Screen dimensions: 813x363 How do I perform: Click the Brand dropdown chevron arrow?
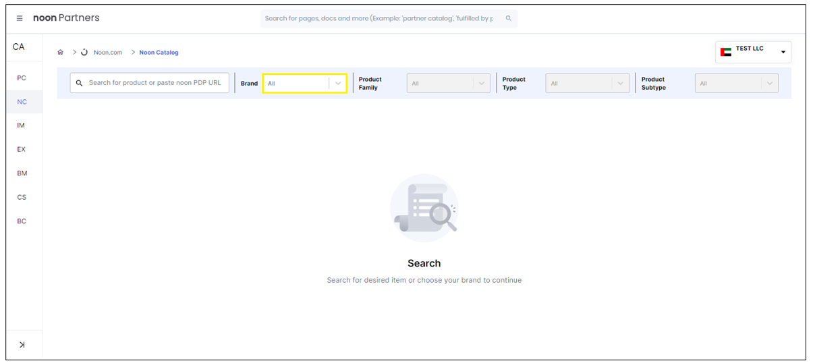point(338,84)
